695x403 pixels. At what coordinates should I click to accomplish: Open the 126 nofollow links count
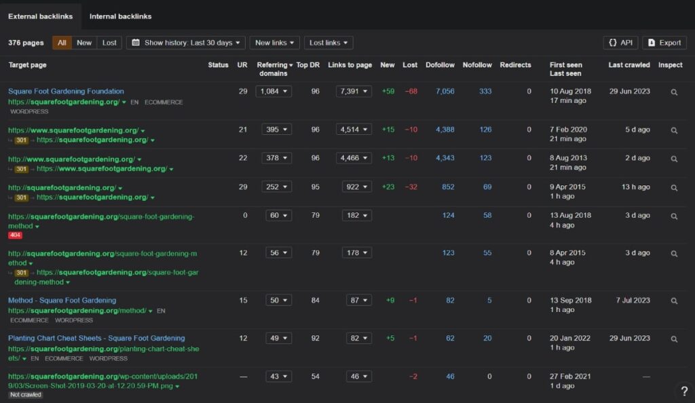pos(485,130)
